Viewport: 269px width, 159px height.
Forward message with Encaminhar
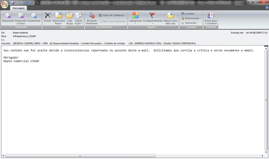34,18
